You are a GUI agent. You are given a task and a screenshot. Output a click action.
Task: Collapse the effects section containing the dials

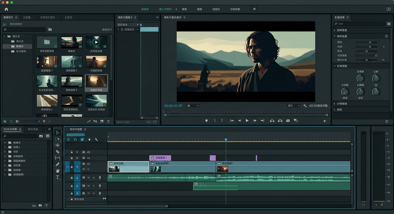(x=335, y=66)
